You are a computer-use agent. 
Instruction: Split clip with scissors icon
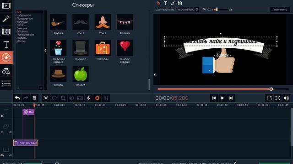click(x=46, y=98)
